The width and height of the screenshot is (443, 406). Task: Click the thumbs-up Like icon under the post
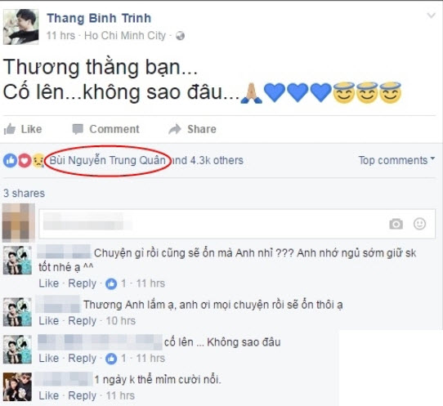[9, 129]
